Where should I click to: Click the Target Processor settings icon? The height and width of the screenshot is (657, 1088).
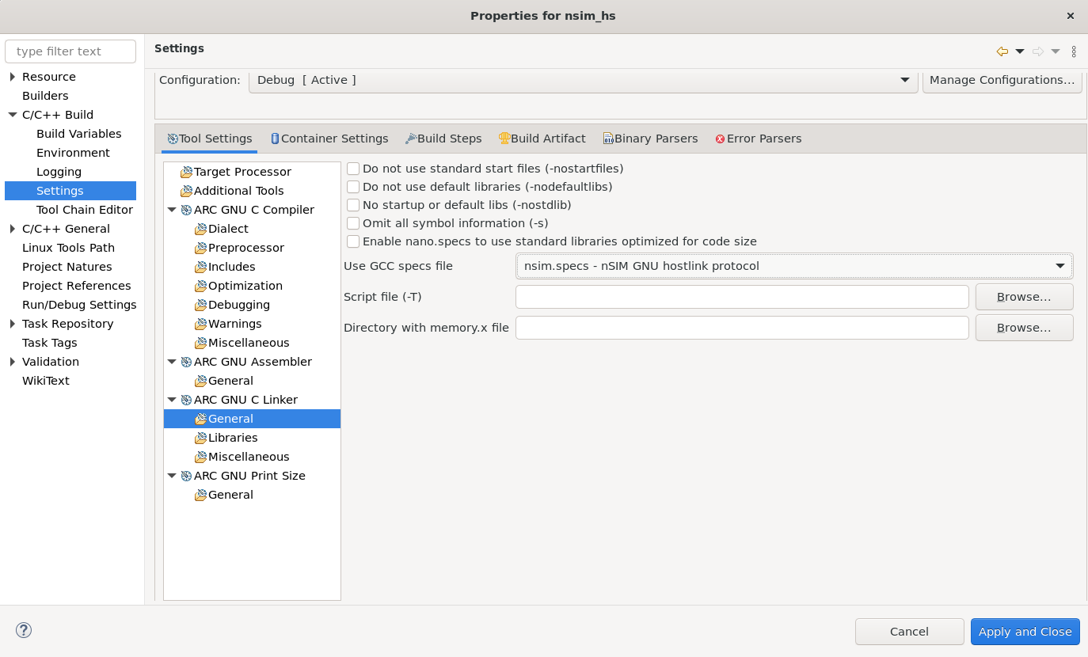186,172
